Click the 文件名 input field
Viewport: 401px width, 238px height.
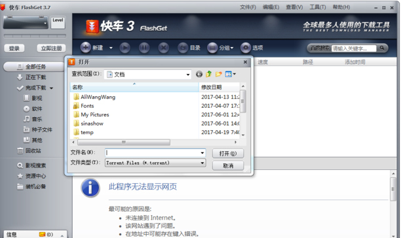click(153, 153)
